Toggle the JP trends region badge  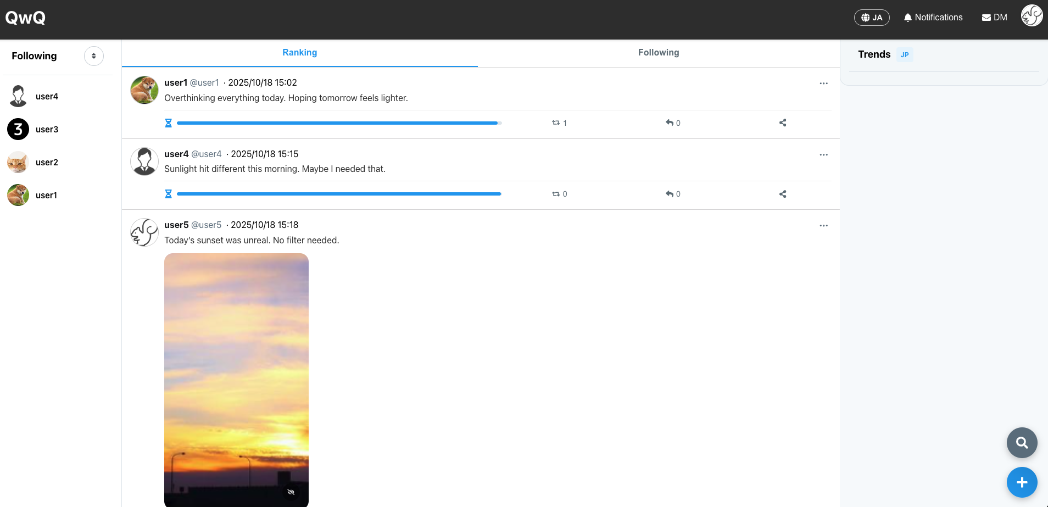point(905,55)
